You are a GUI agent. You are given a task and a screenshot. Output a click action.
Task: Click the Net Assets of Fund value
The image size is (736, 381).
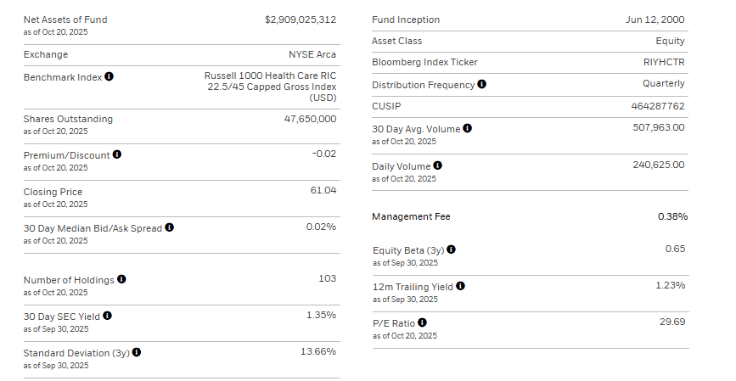point(301,20)
